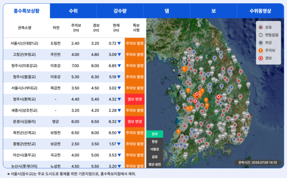Click the falling arrow beside 2.28
The image size is (287, 178).
pyautogui.click(x=119, y=110)
